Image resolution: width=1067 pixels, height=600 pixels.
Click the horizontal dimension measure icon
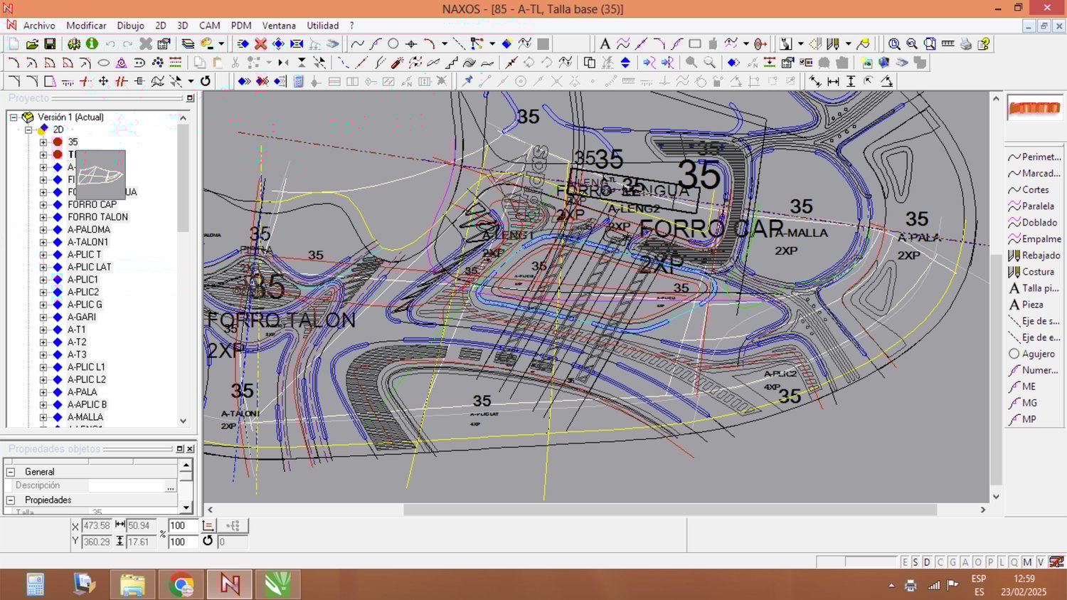coord(833,81)
